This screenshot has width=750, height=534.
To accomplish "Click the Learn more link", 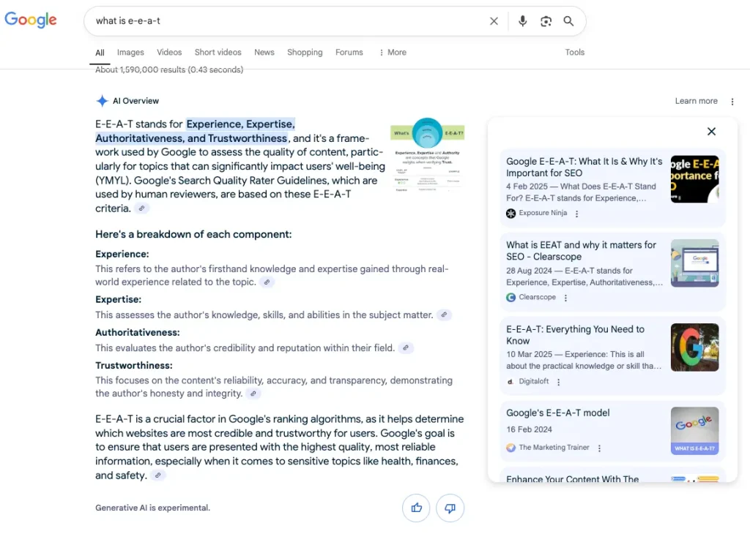I will 696,101.
